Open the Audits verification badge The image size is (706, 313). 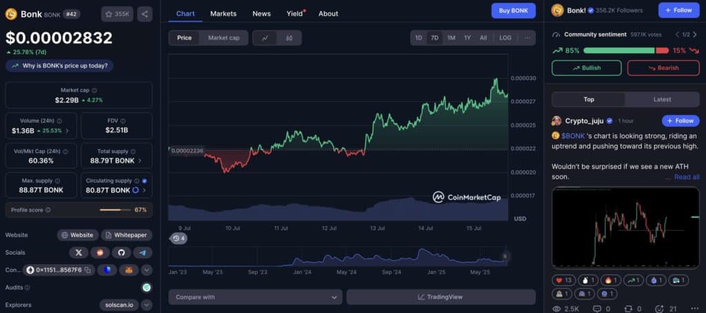pyautogui.click(x=146, y=287)
